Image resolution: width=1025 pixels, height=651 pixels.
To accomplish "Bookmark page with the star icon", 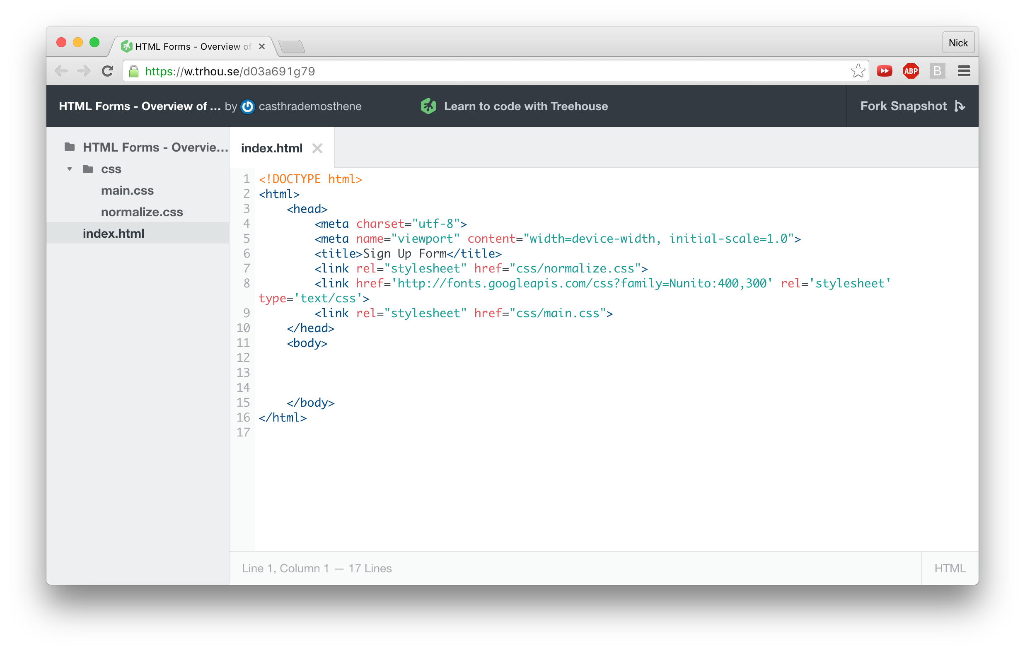I will (x=858, y=71).
